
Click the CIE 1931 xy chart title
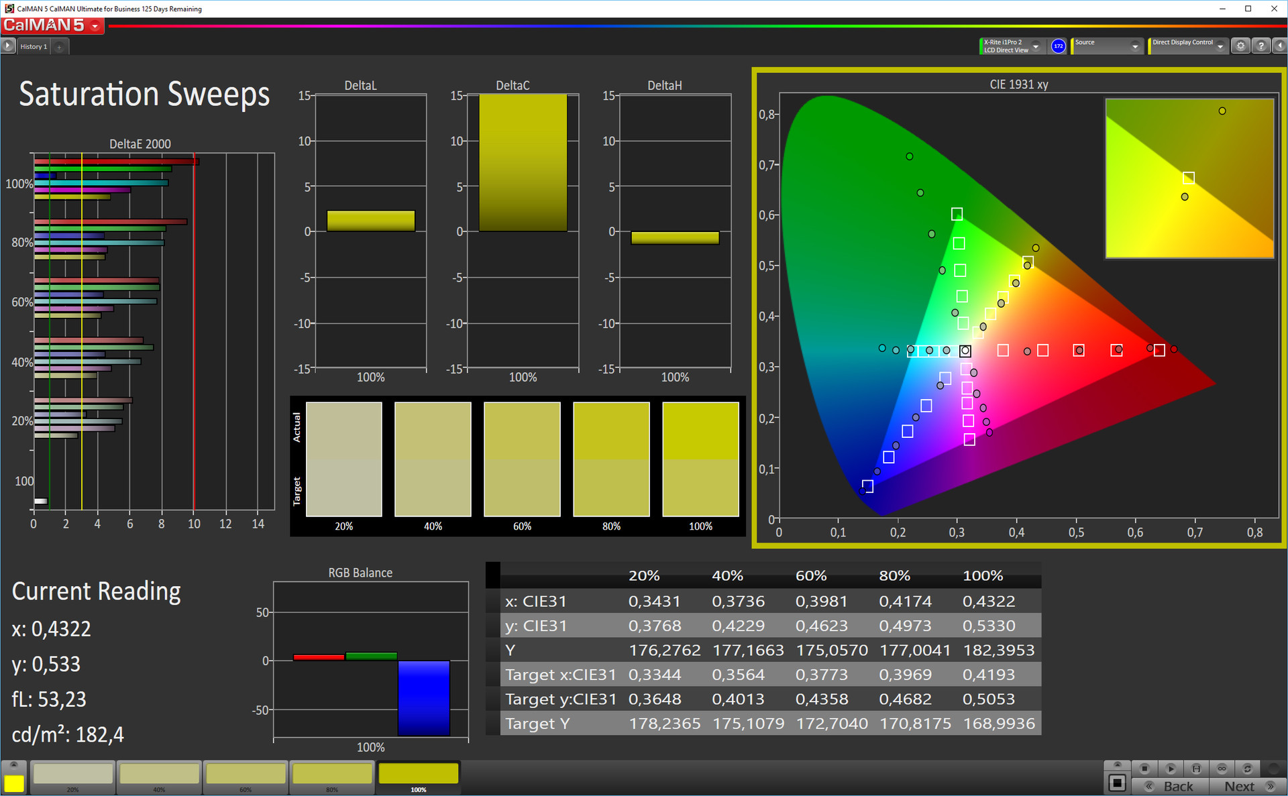(x=1018, y=84)
